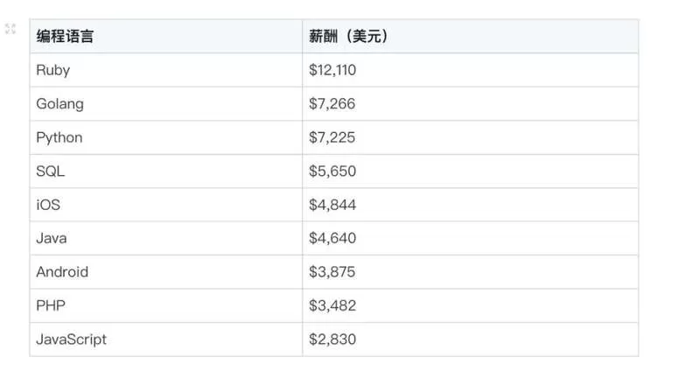
Task: Click the $5,650 value
Action: [332, 171]
